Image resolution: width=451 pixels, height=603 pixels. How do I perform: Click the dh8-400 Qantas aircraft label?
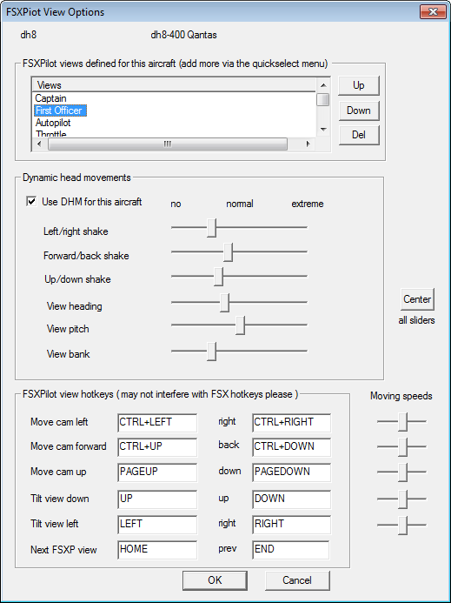tap(183, 35)
